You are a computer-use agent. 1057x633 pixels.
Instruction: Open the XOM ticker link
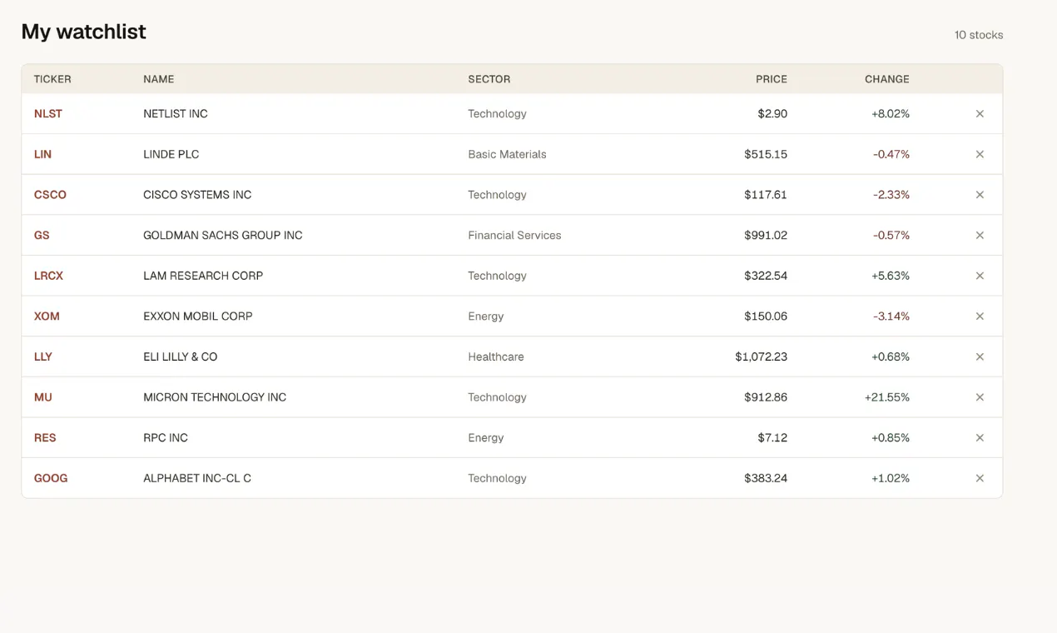47,316
